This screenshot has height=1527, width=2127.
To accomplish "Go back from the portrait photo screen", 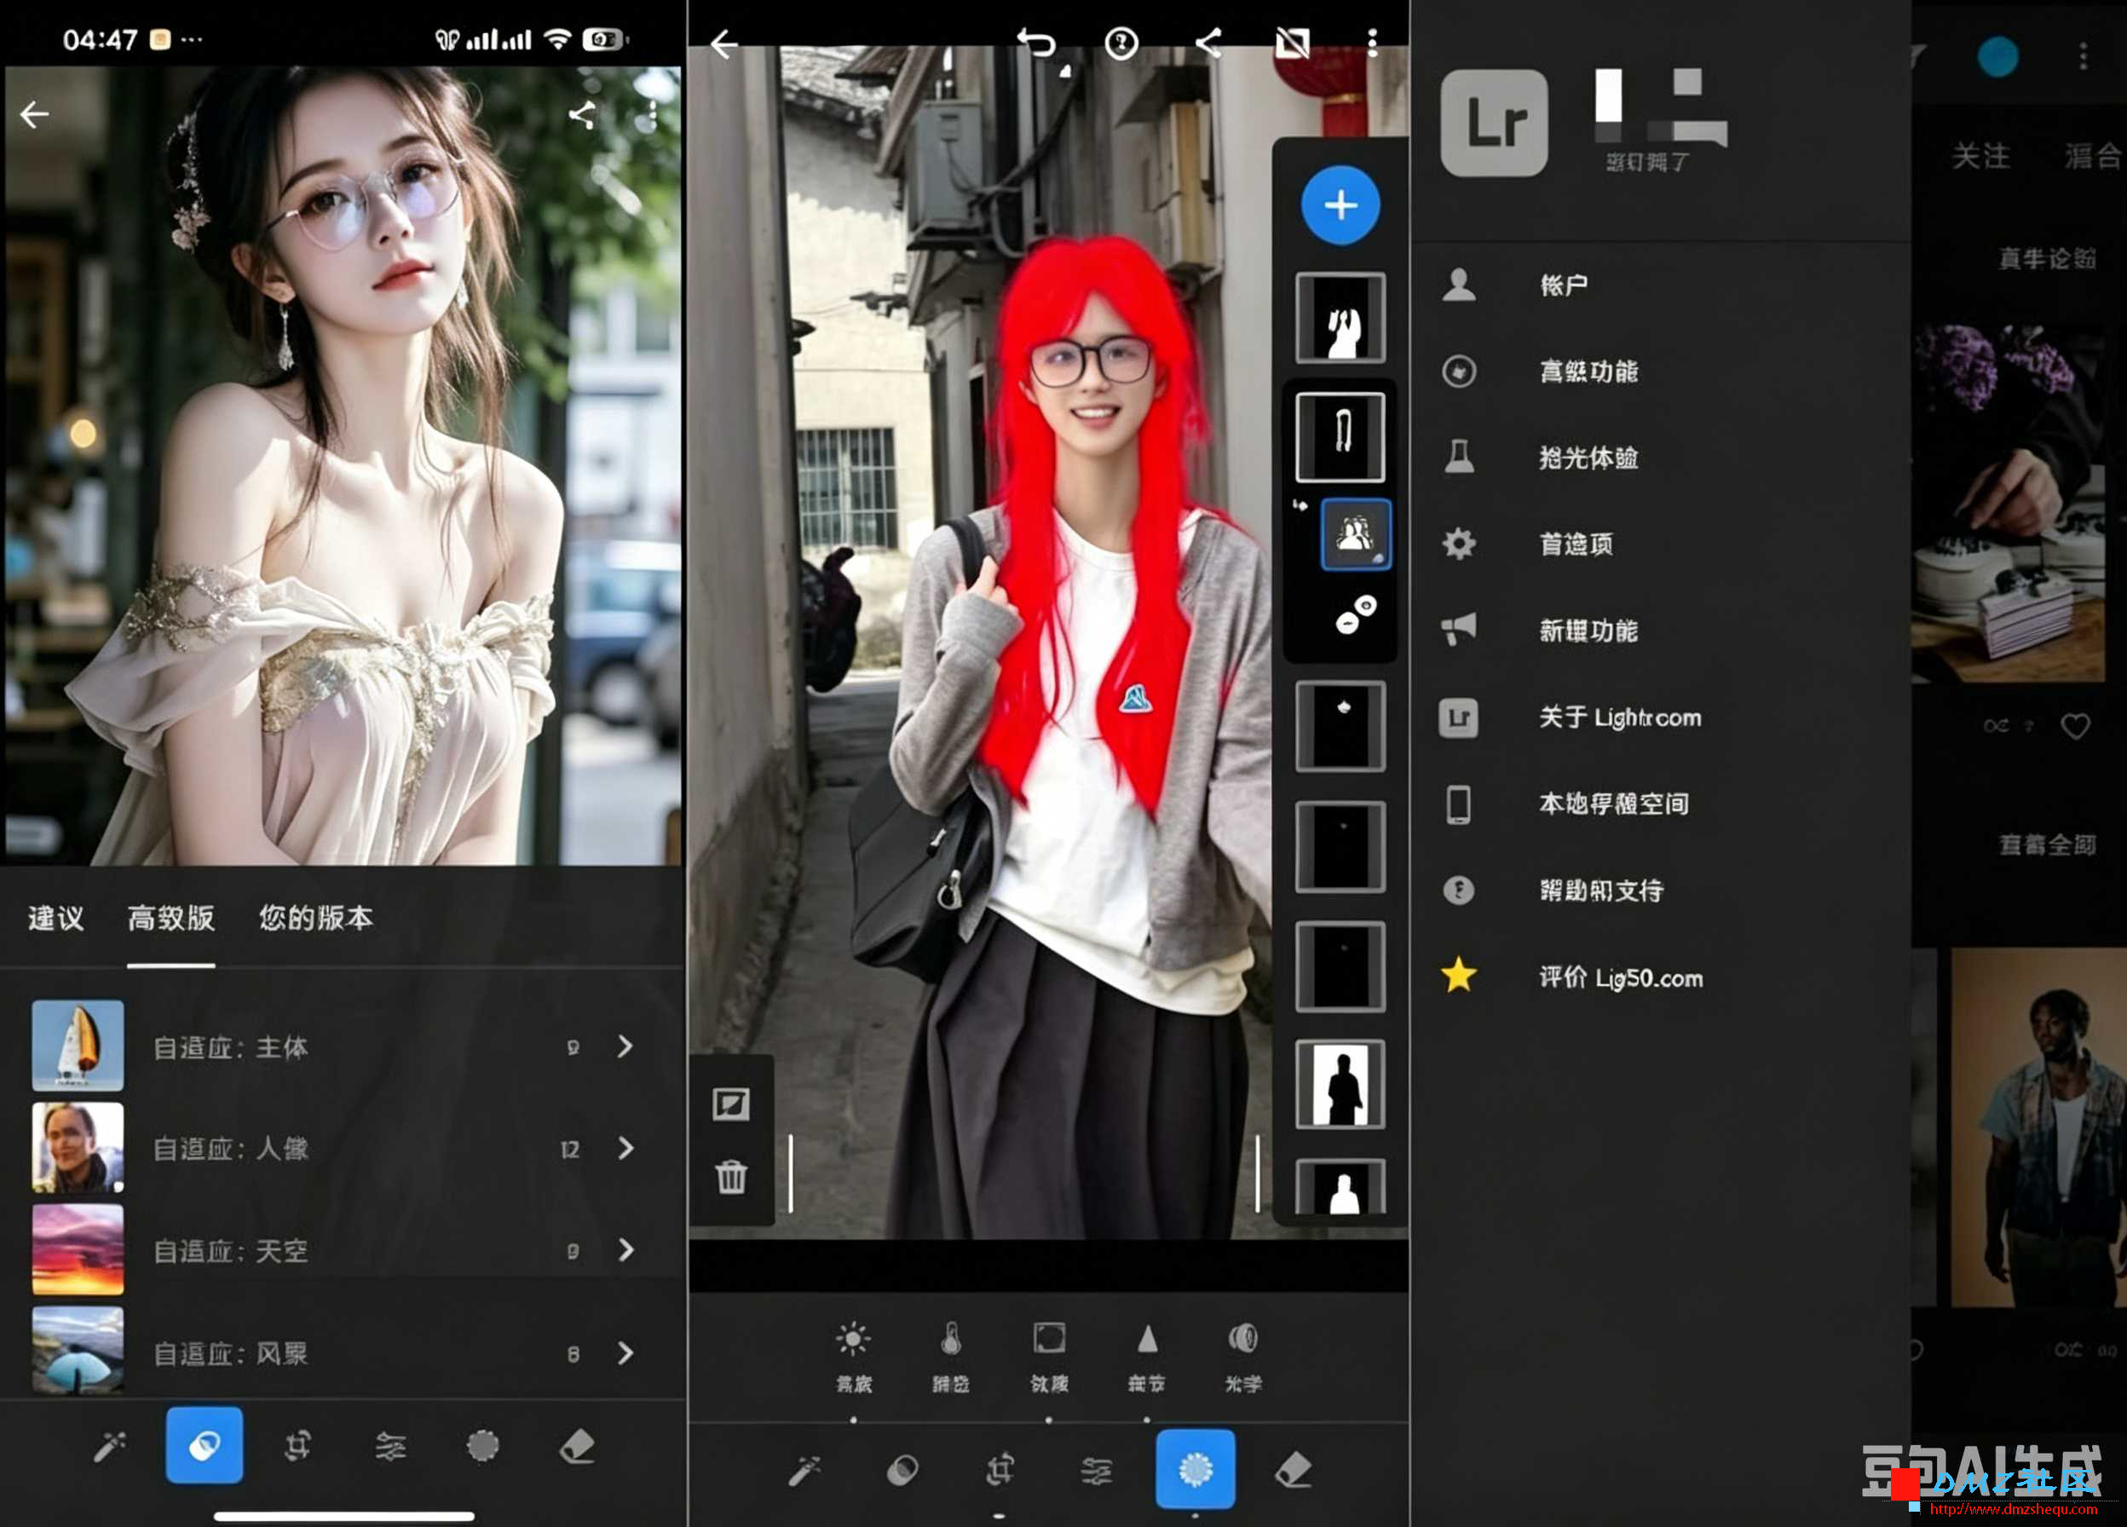I will pyautogui.click(x=35, y=114).
